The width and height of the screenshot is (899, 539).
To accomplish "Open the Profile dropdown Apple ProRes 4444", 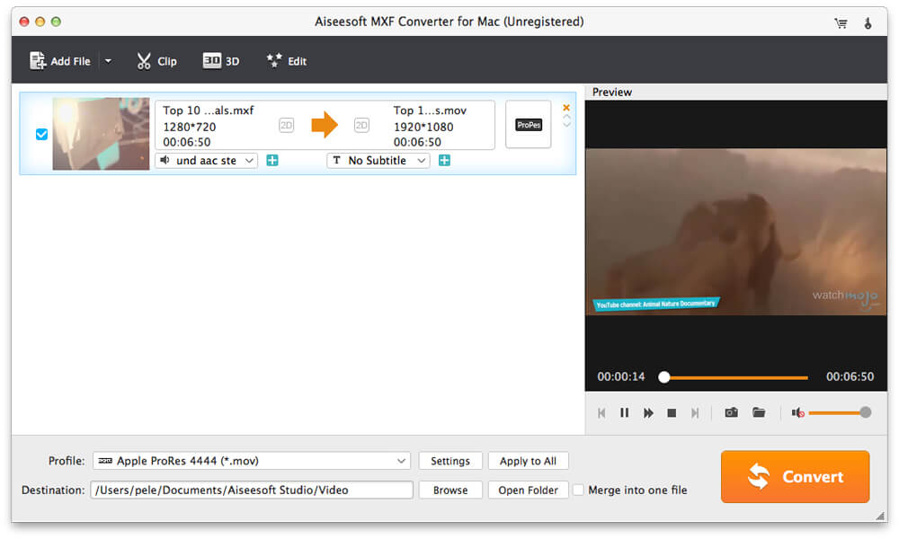I will pos(252,461).
